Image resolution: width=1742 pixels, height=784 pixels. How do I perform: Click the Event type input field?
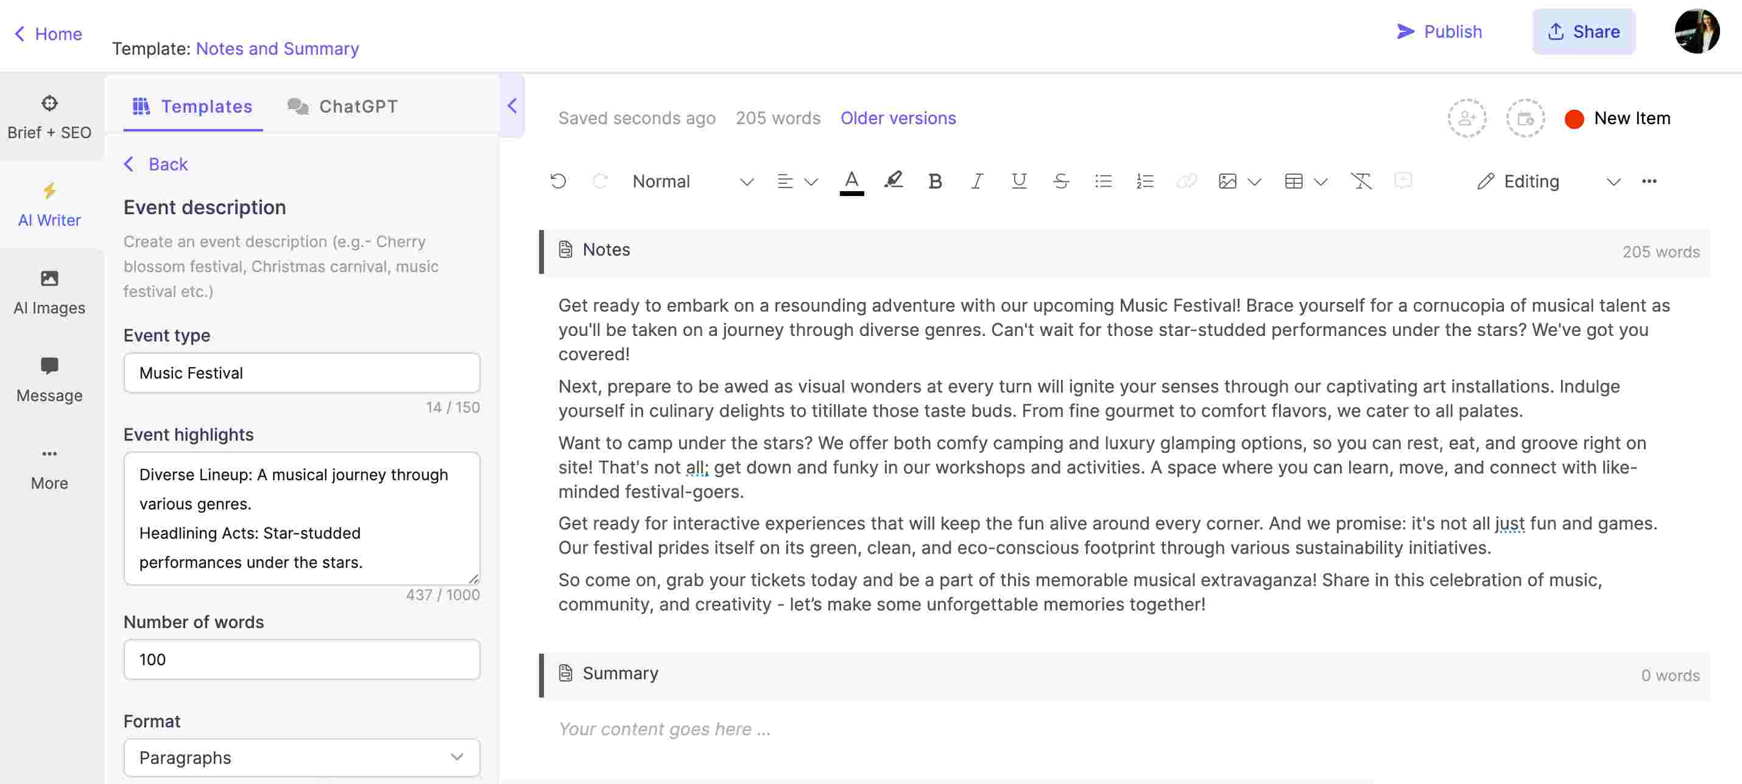tap(301, 372)
